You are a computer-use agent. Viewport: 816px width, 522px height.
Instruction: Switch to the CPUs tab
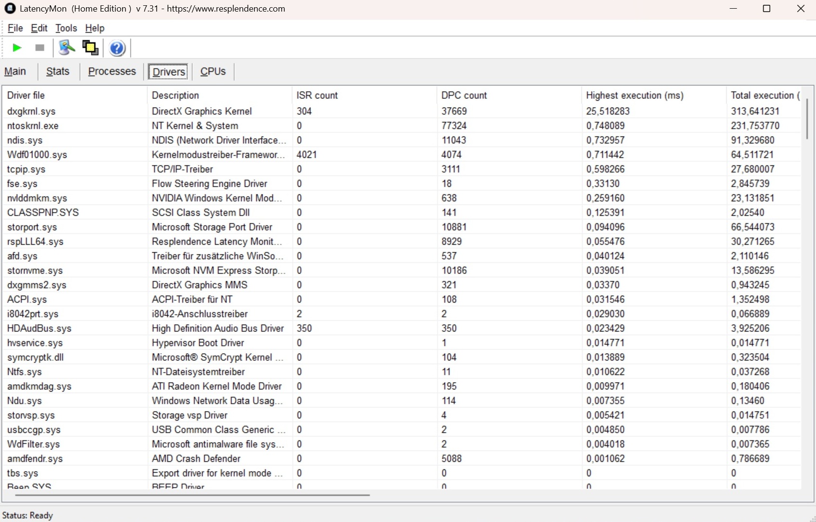[x=213, y=71]
